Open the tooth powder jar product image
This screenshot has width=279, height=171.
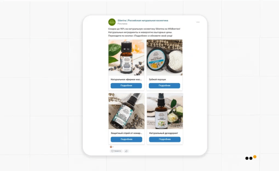tap(165, 58)
